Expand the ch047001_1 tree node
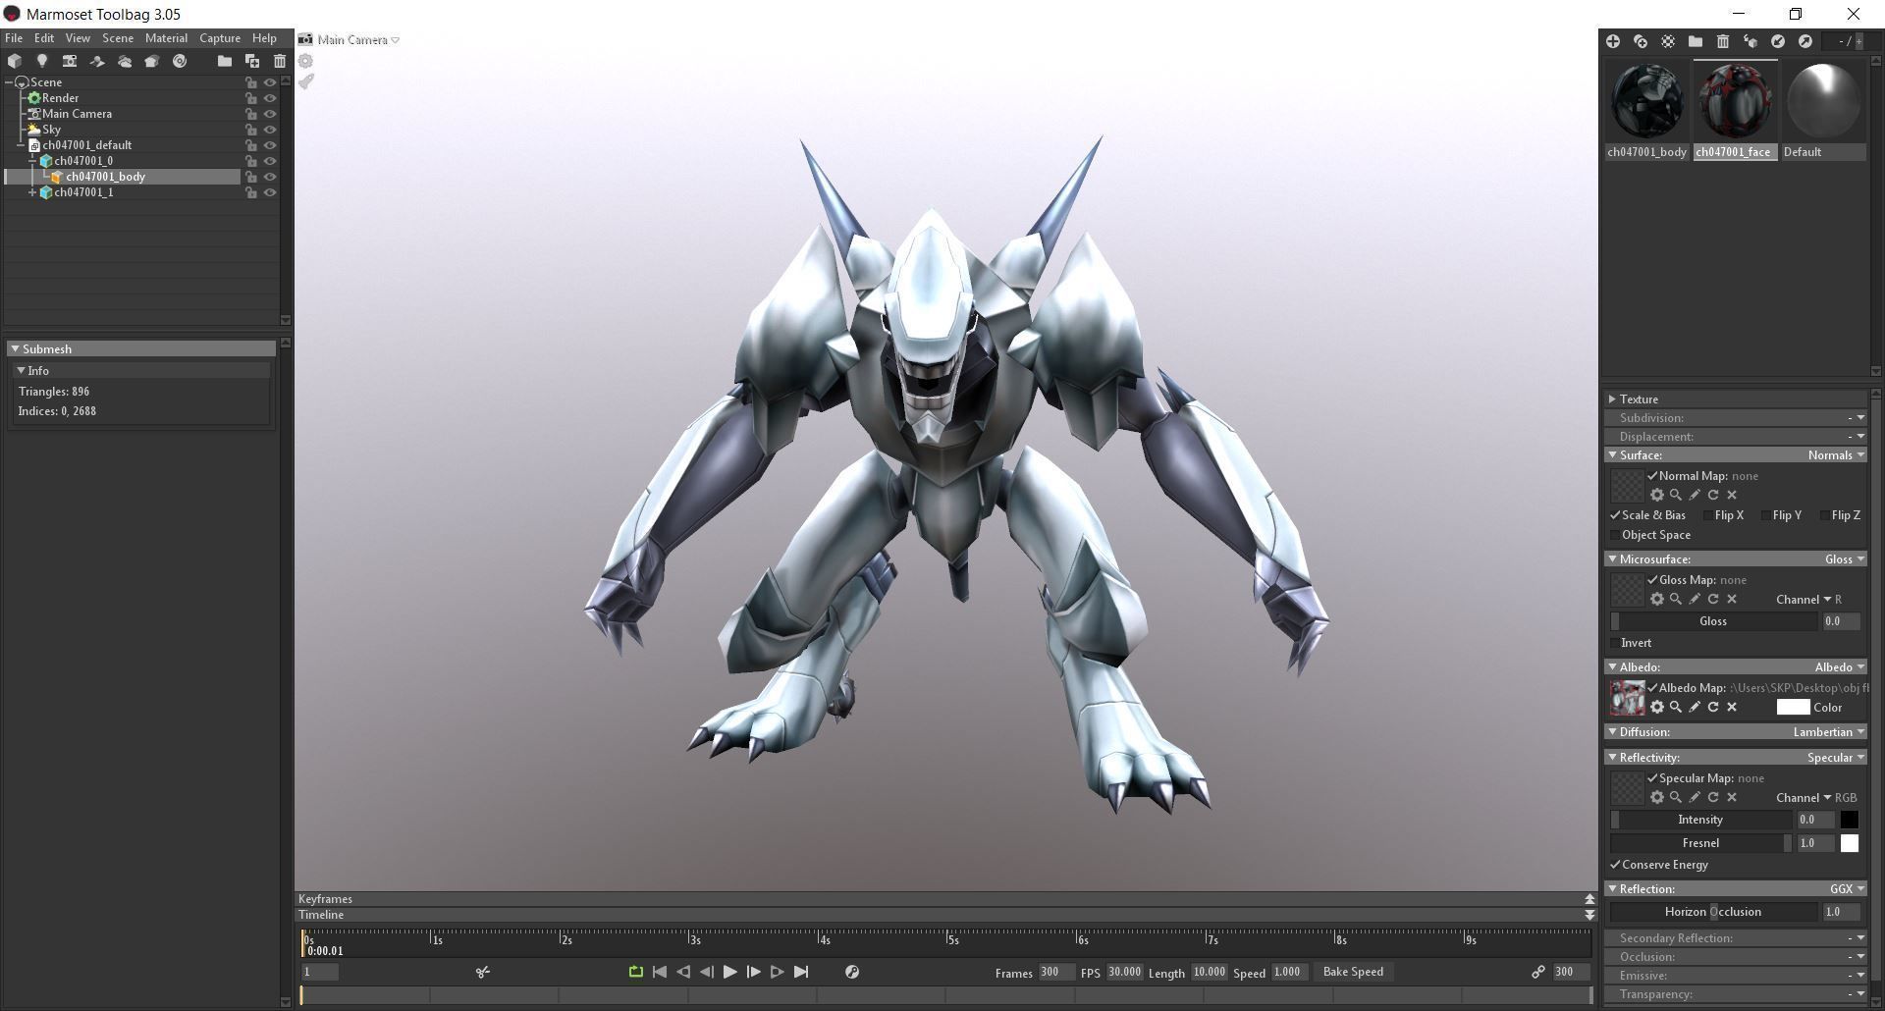 click(x=32, y=192)
